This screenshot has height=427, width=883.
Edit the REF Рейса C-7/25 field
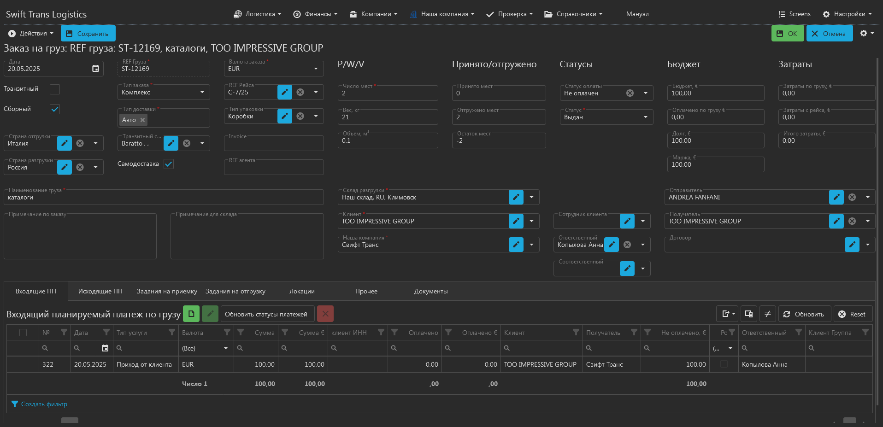click(285, 92)
